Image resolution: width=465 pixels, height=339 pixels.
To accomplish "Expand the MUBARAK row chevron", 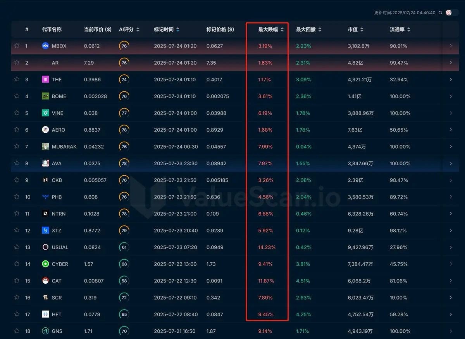I will click(451, 147).
